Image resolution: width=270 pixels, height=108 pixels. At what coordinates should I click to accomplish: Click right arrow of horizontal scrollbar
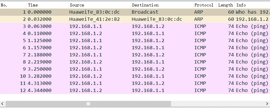tap(267, 103)
